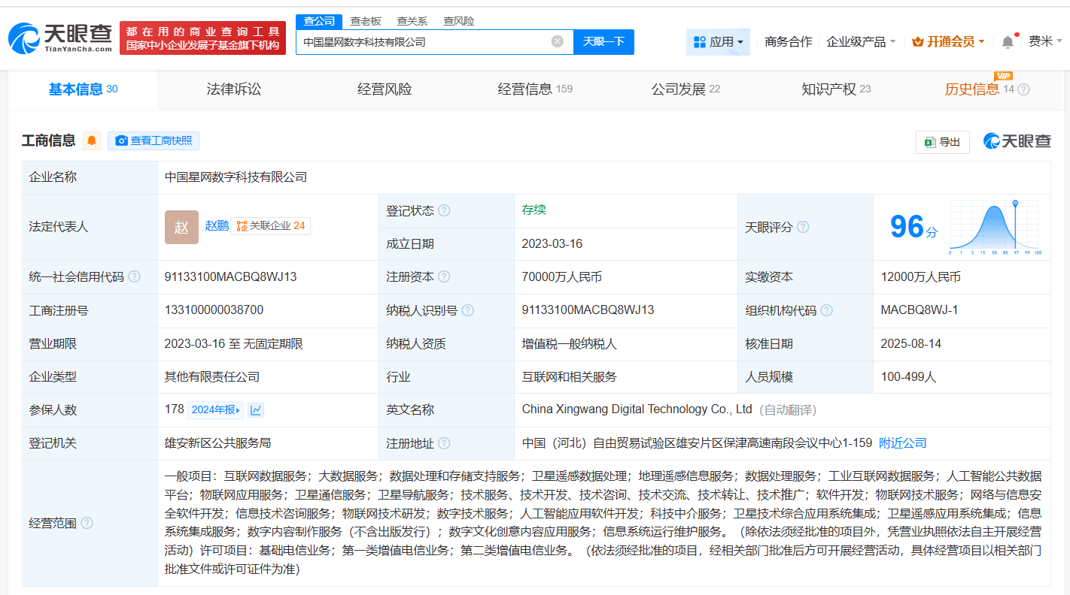点击天眼一下搜索按钮

tap(605, 42)
